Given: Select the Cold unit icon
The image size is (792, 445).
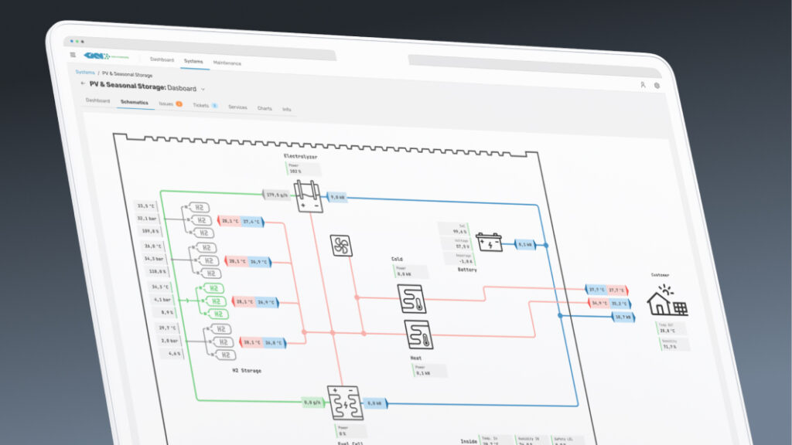Looking at the screenshot, I should coord(412,297).
